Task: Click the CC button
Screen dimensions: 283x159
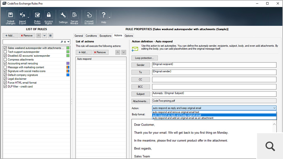Action: click(141, 79)
